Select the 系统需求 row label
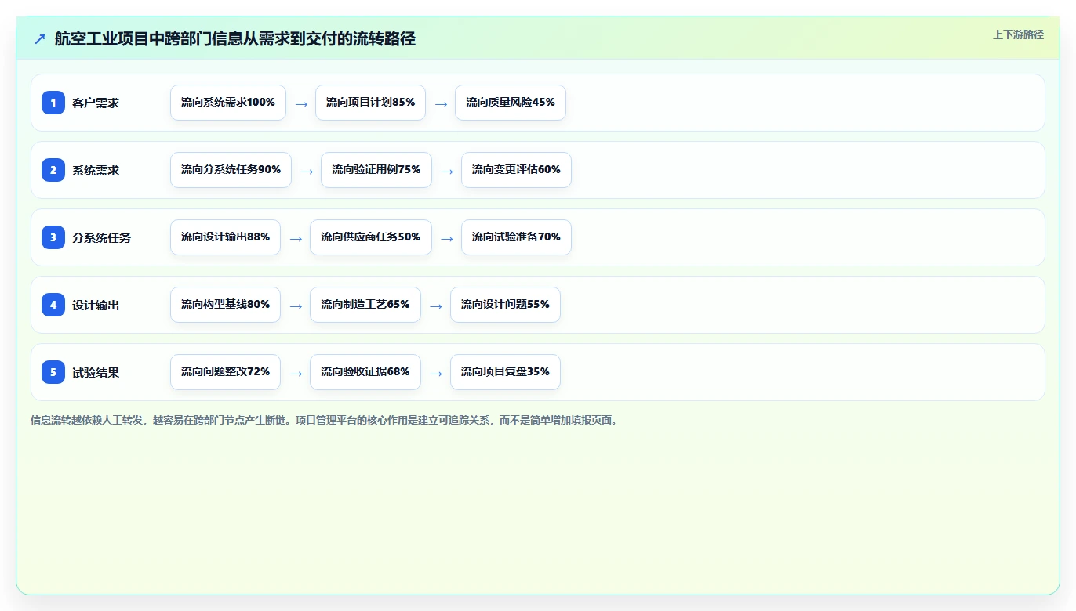Viewport: 1076px width, 611px height. [96, 170]
